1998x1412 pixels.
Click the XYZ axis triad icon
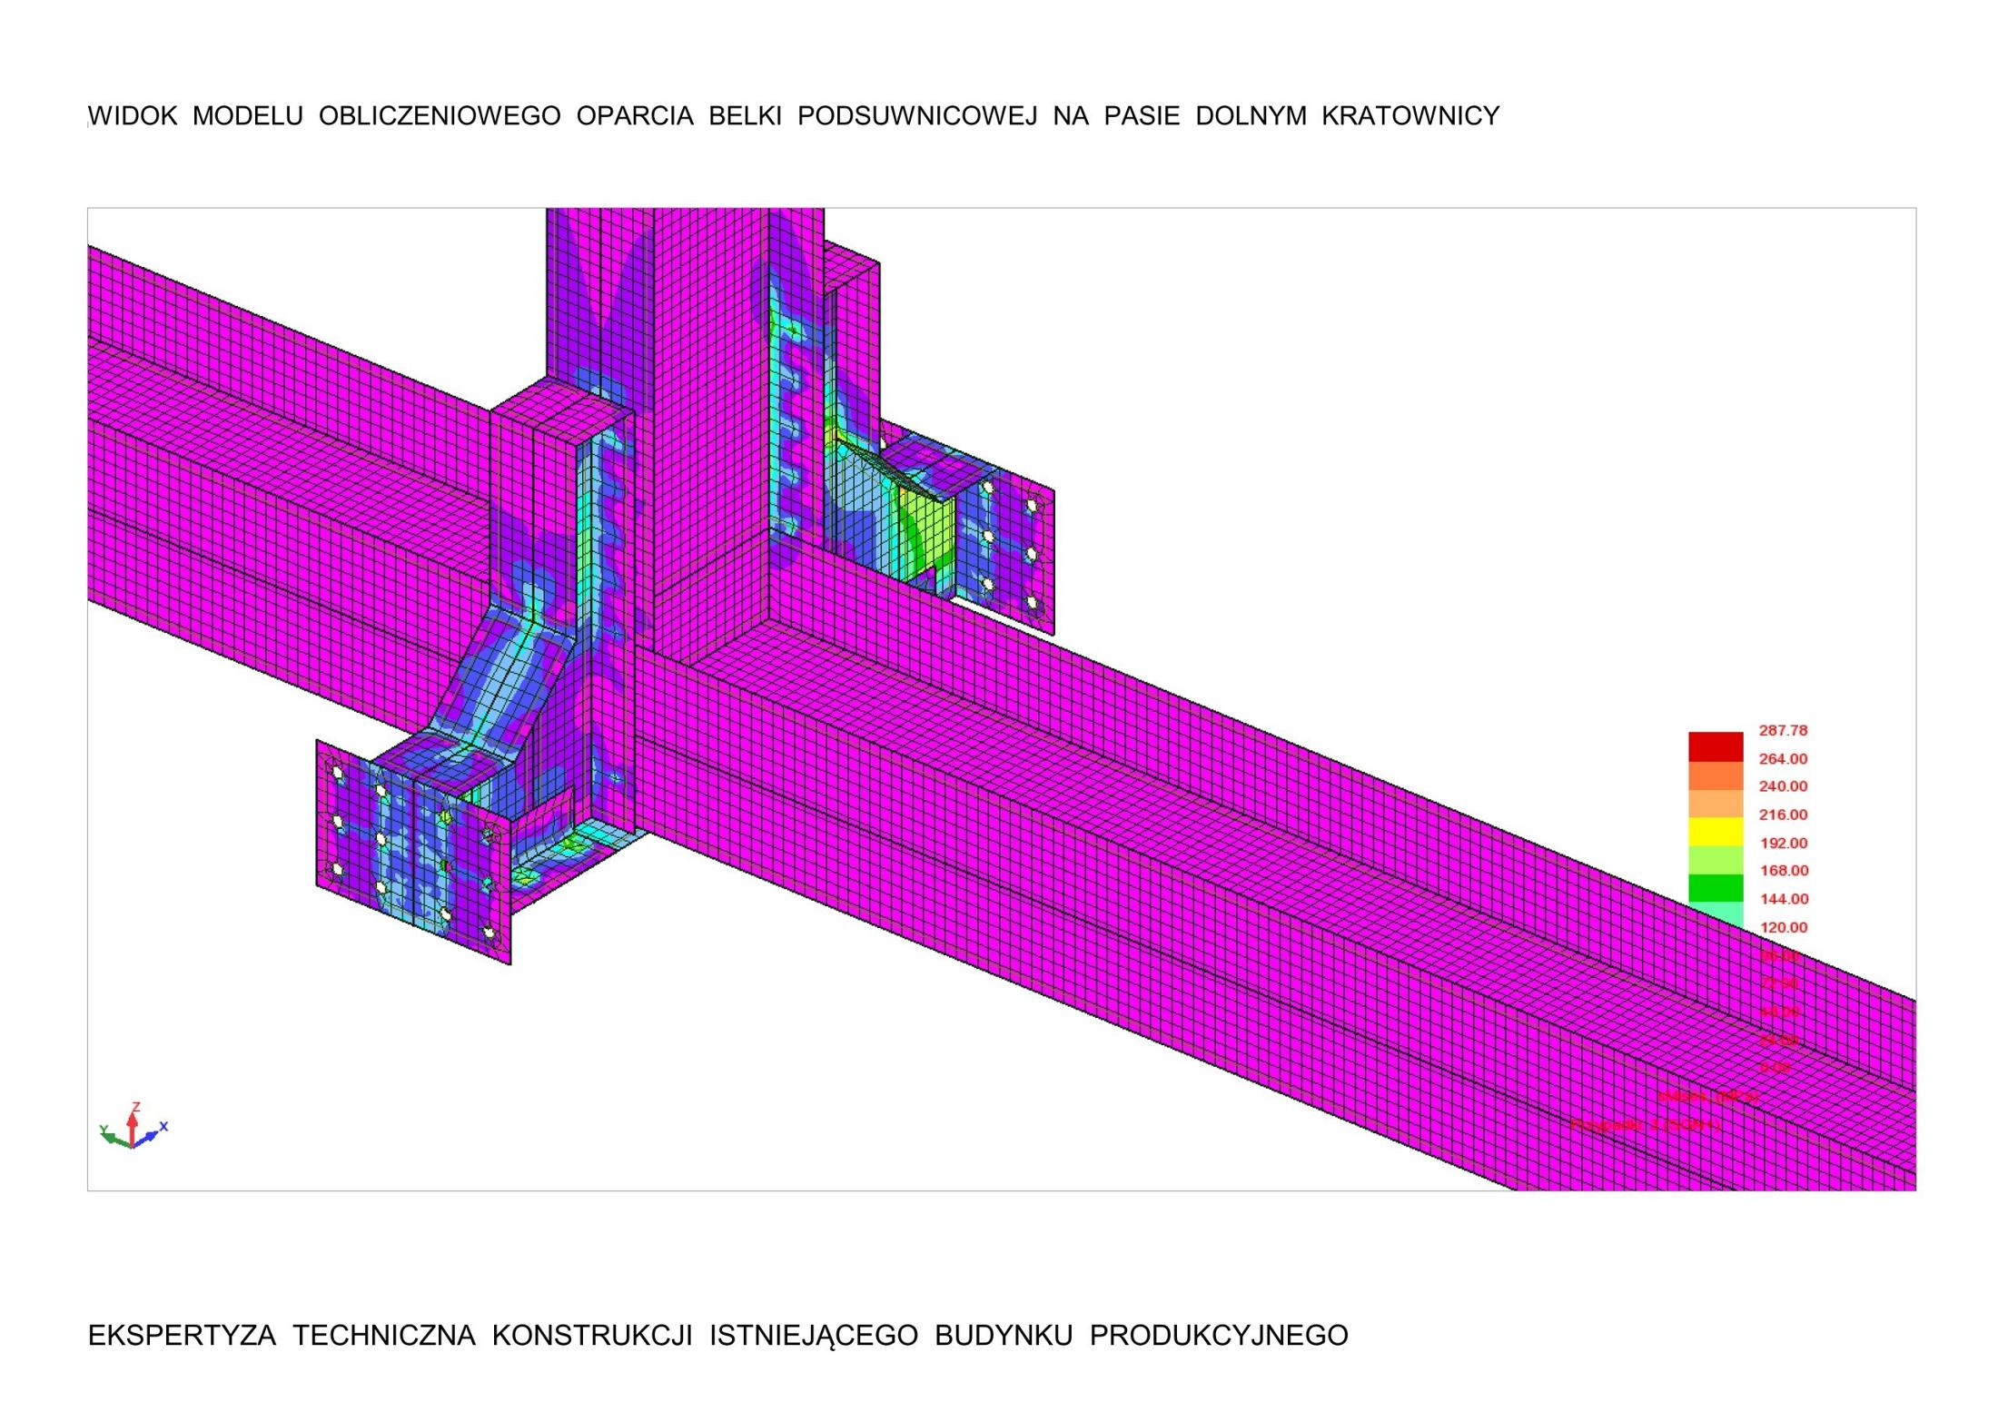pos(133,1129)
